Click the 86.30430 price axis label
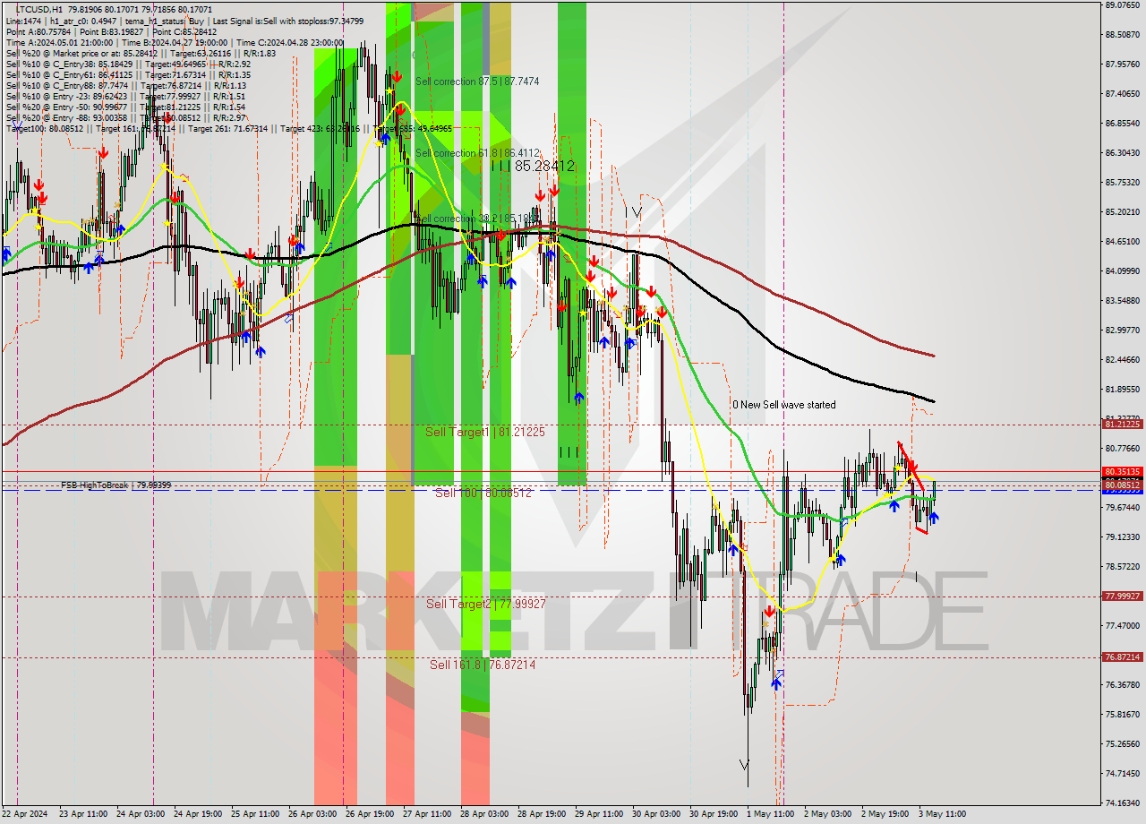The height and width of the screenshot is (824, 1146). pyautogui.click(x=1122, y=153)
